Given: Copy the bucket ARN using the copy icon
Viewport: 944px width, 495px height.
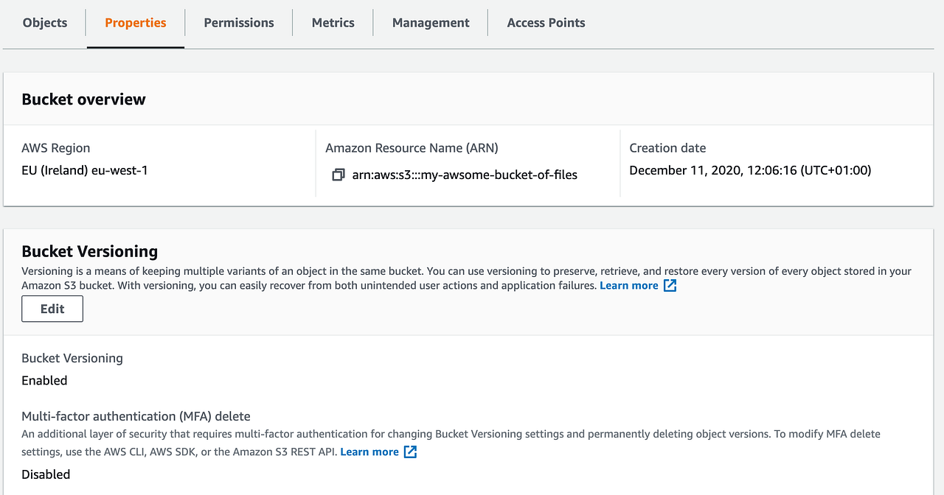Looking at the screenshot, I should tap(339, 175).
